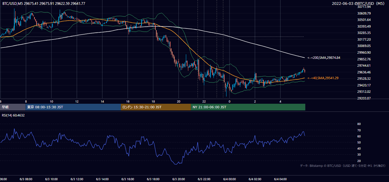The image size is (389, 182).
Task: Click hour tick 16 under price chart
Action: [128, 101]
